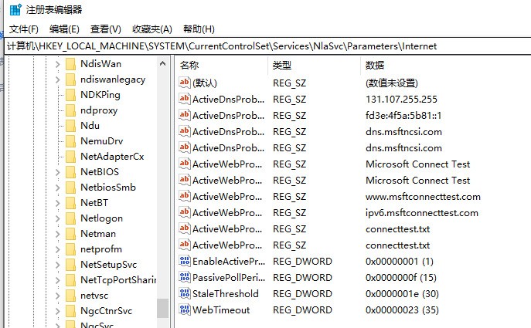This screenshot has height=328, width=531.
Task: Click the NetBT folder icon
Action: pyautogui.click(x=70, y=203)
